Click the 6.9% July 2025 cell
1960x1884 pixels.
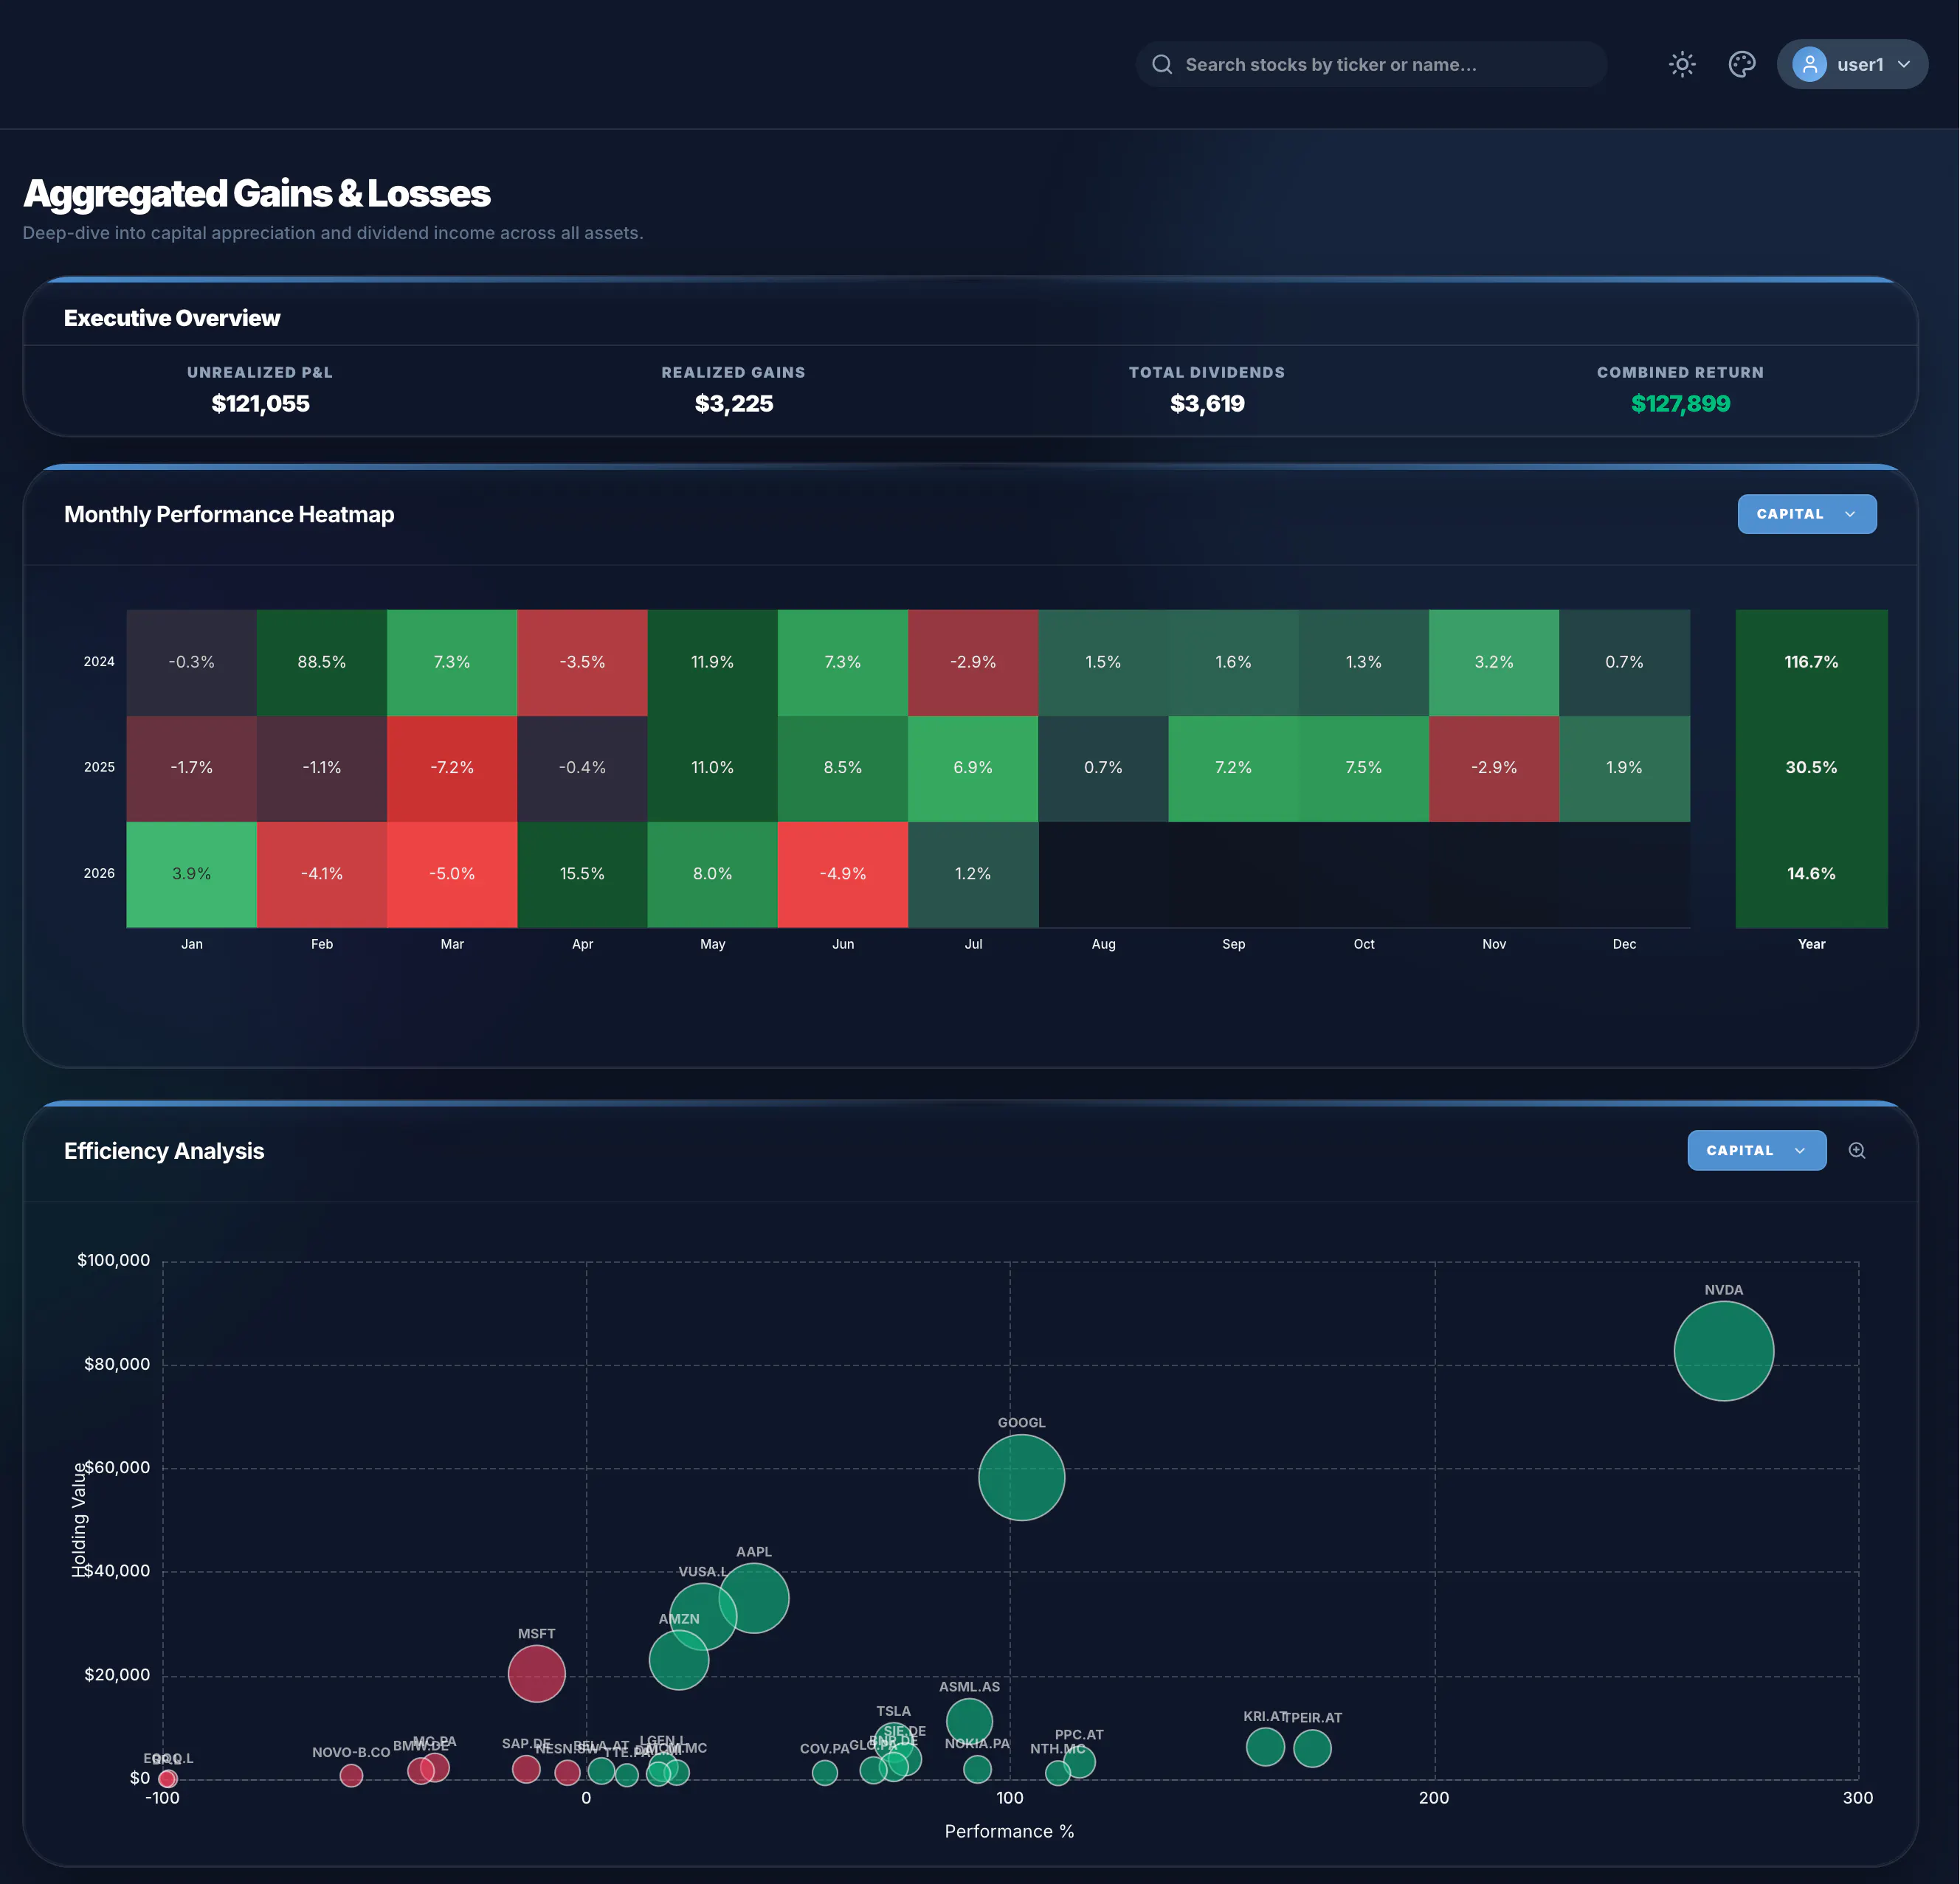973,768
